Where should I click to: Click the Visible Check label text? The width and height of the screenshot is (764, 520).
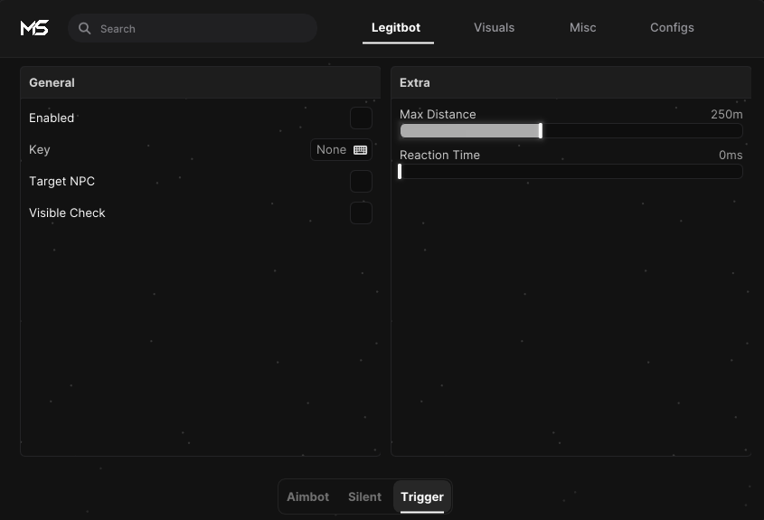tap(67, 213)
